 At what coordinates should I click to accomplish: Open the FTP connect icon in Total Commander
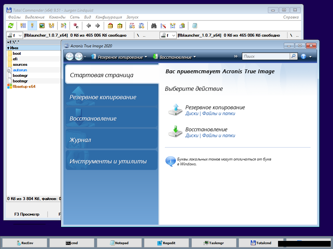132,26
